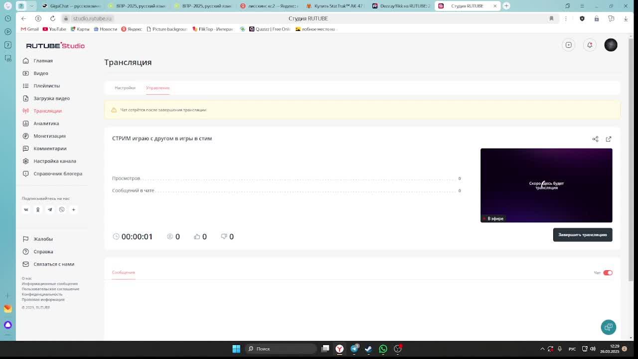Image resolution: width=638 pixels, height=359 pixels.
Task: Open the О нас footer link
Action: 26,278
